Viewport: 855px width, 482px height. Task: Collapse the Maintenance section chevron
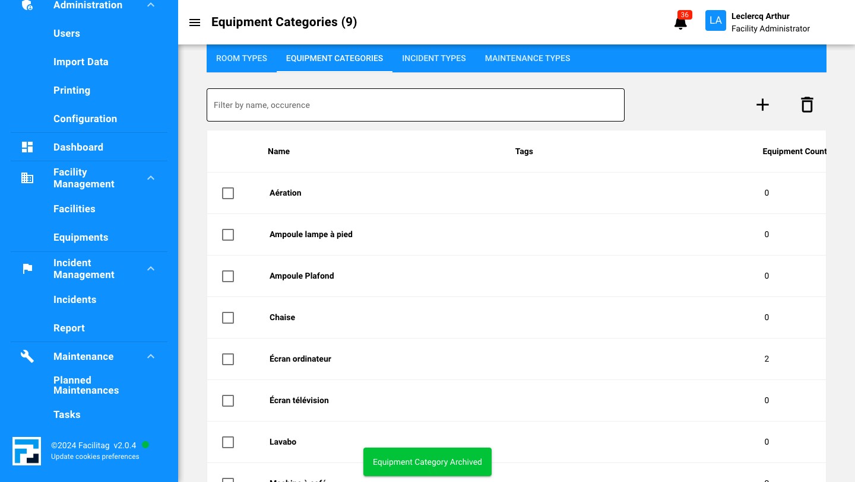point(151,356)
